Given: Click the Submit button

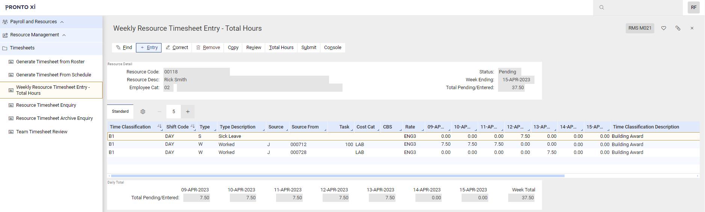Looking at the screenshot, I should [309, 48].
